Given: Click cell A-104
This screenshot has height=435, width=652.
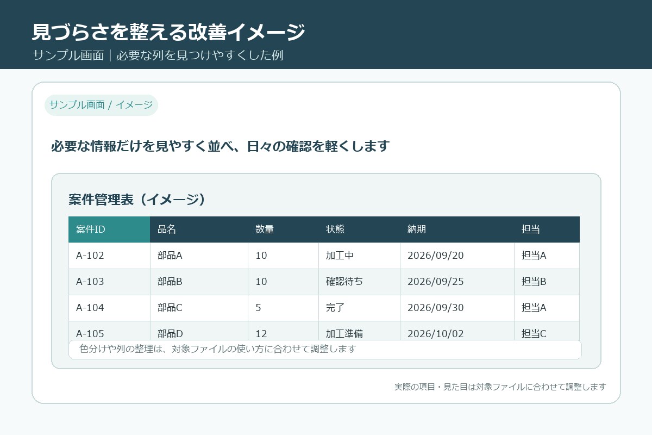Looking at the screenshot, I should [x=109, y=308].
